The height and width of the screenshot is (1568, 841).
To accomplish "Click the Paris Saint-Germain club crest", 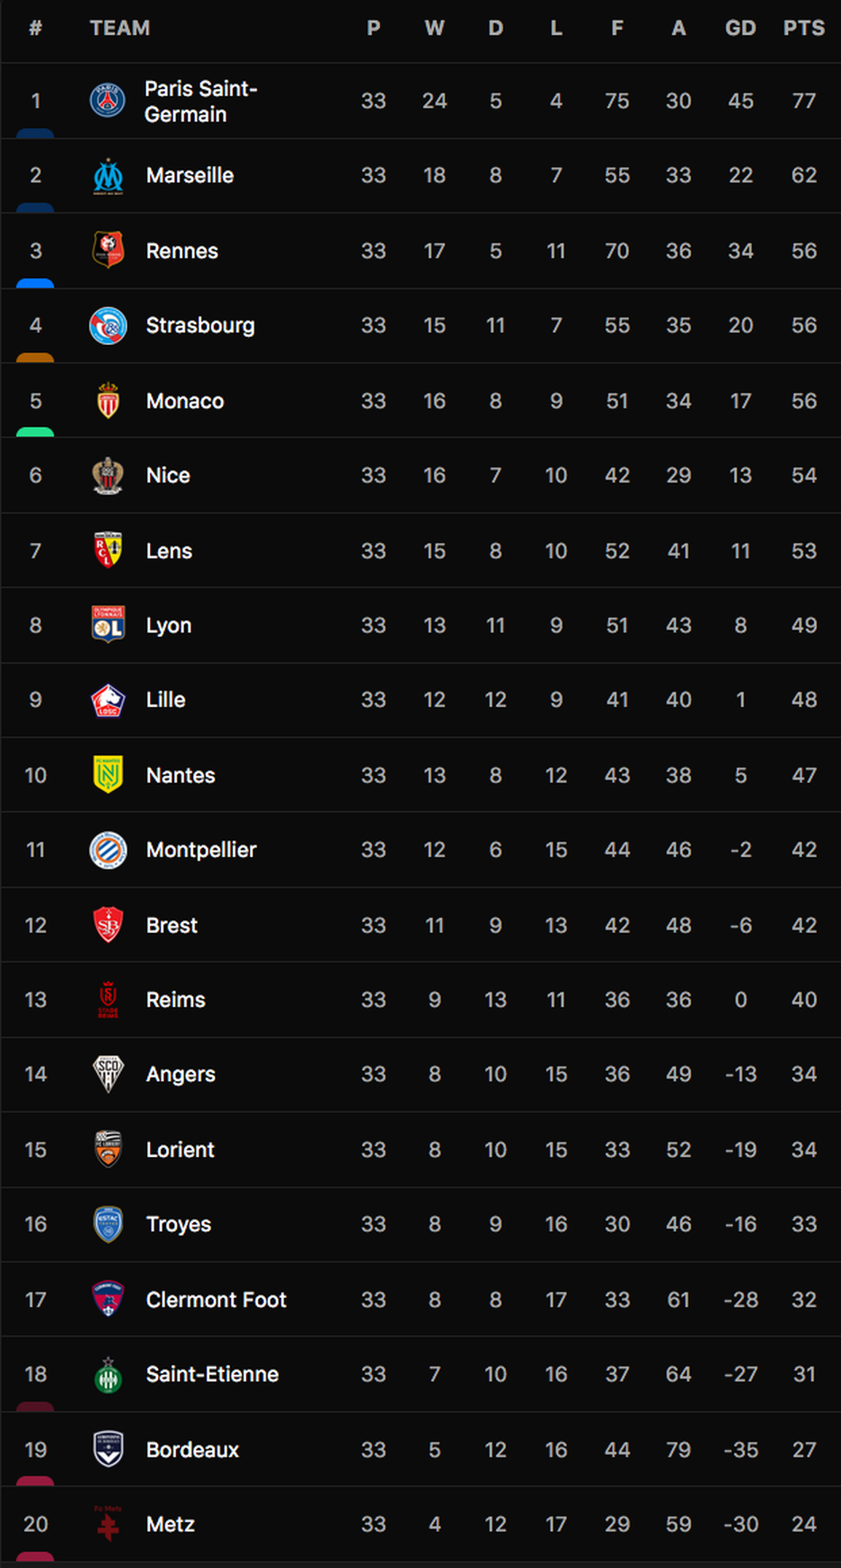I will click(x=108, y=100).
